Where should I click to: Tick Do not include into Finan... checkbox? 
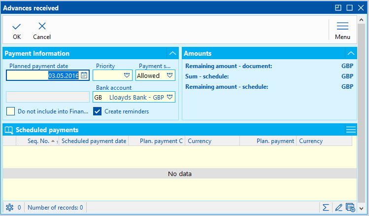[x=10, y=111]
